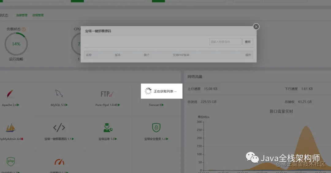Open the 连接管理 link
This screenshot has width=331, height=173.
[22, 15]
